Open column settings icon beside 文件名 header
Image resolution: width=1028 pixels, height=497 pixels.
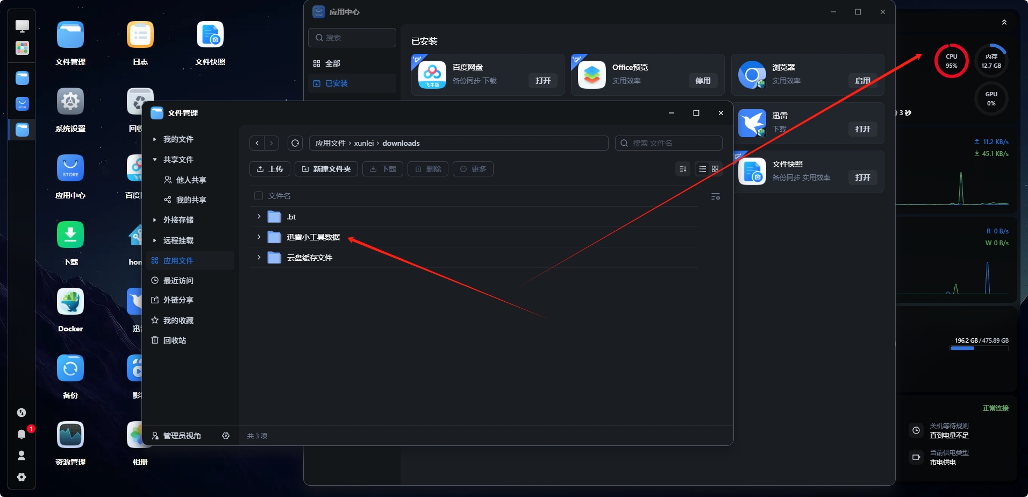click(716, 196)
